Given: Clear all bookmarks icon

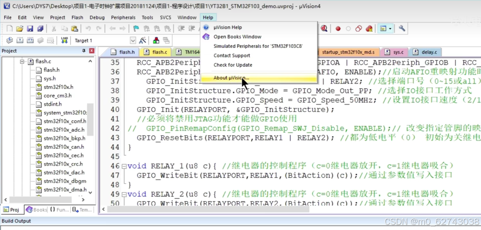Looking at the screenshot, I should (x=167, y=28).
